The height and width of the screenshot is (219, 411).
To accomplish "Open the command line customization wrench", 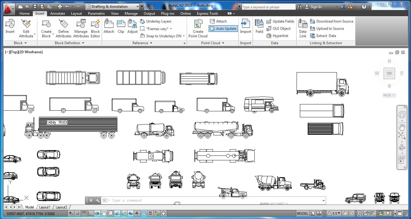I will [98, 200].
